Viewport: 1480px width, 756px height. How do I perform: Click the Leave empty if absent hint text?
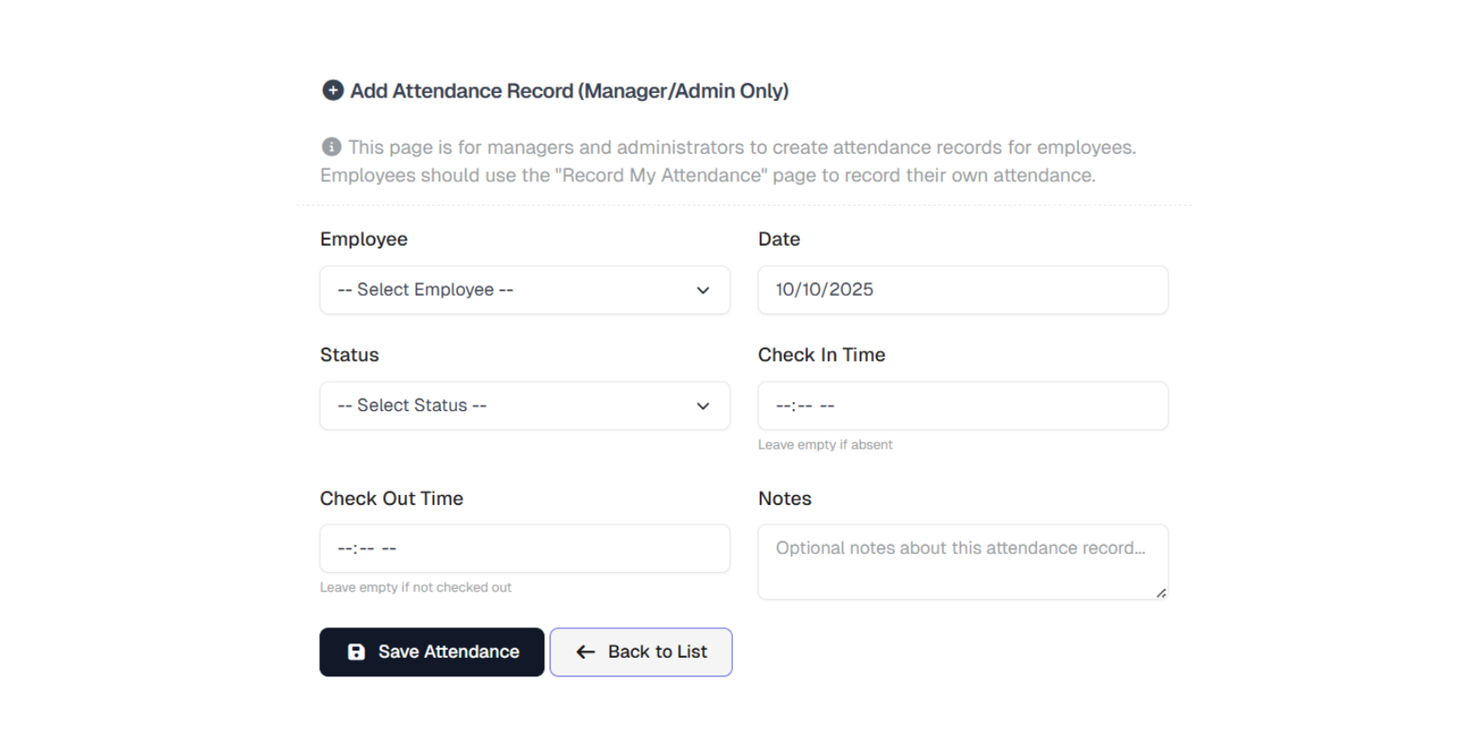click(825, 444)
